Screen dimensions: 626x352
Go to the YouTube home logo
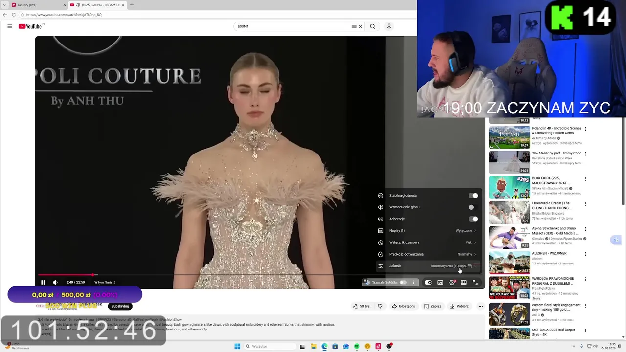30,26
